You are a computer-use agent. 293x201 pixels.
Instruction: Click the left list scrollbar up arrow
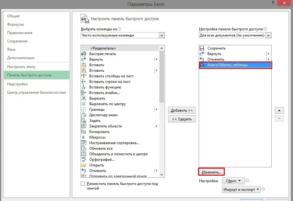pos(162,48)
